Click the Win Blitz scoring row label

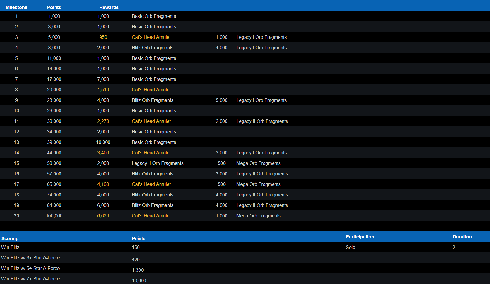tap(10, 247)
